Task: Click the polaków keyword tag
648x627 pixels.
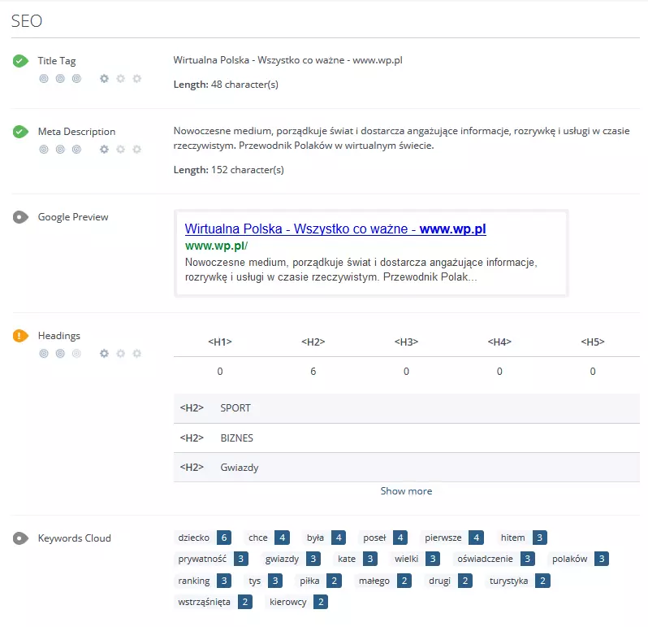Action: (x=578, y=559)
